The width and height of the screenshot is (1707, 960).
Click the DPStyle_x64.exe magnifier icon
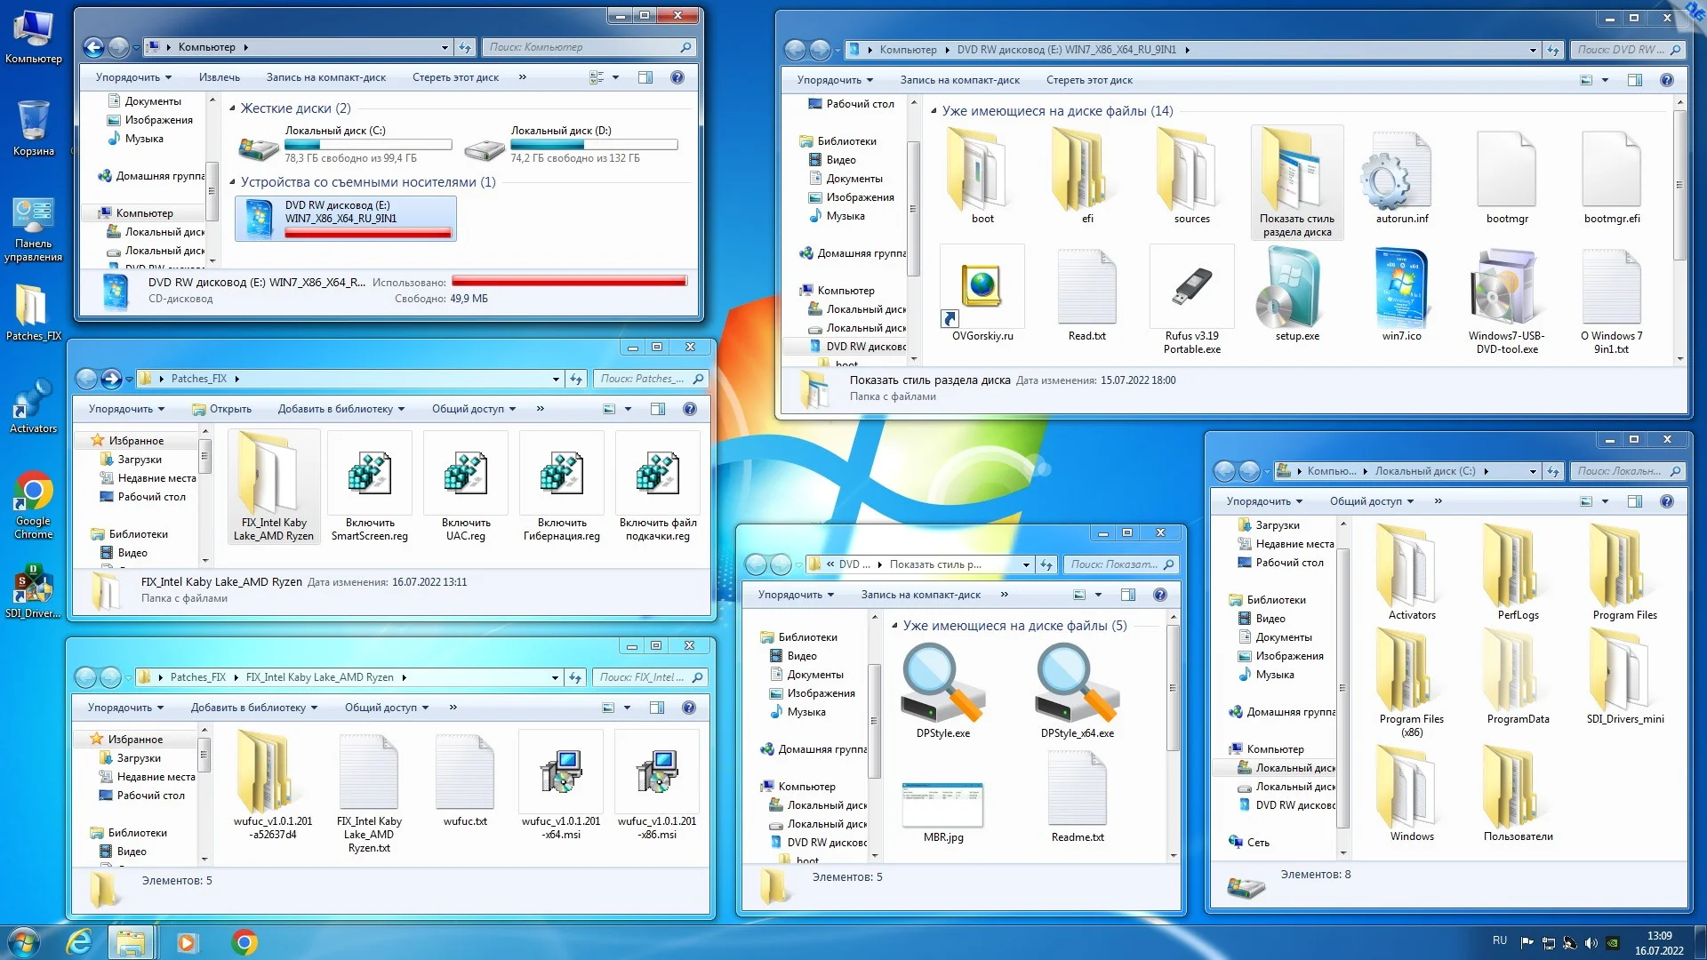click(1077, 684)
